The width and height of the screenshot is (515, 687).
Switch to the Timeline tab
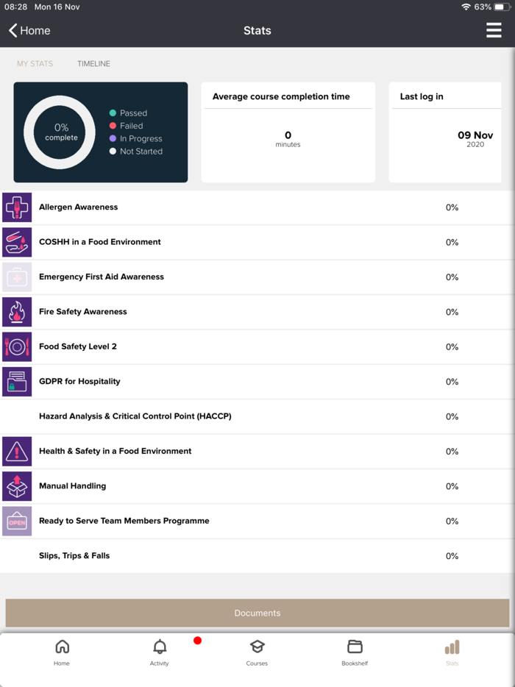pyautogui.click(x=93, y=64)
